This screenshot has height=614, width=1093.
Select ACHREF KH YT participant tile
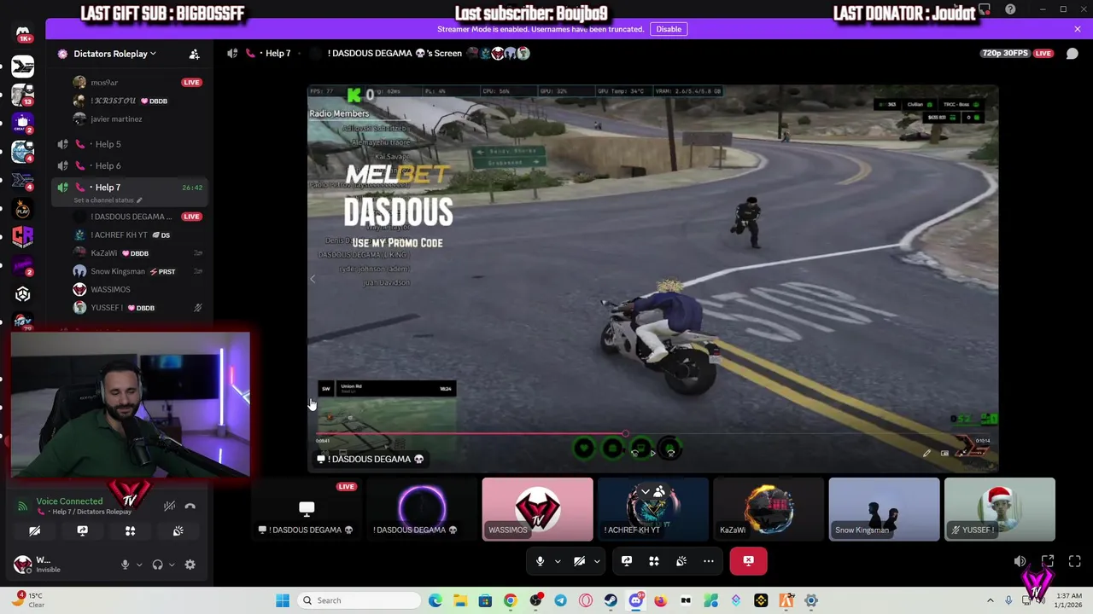[653, 509]
